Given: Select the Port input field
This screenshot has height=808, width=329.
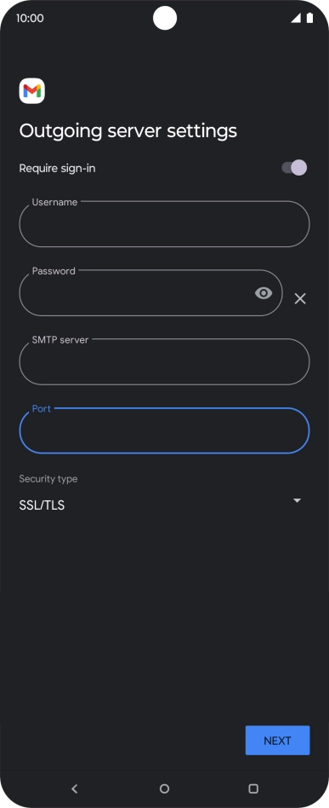Looking at the screenshot, I should [x=165, y=430].
